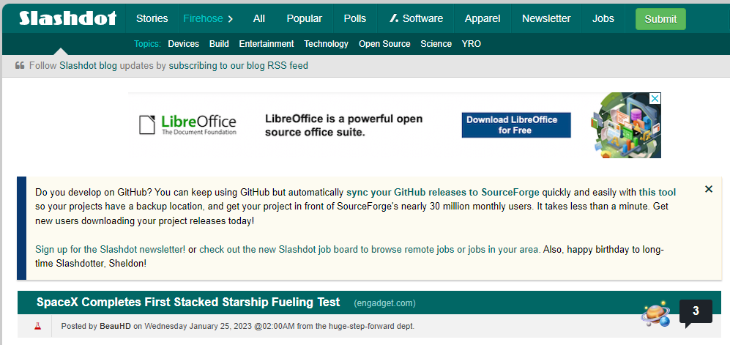Image resolution: width=730 pixels, height=345 pixels.
Task: Select the Technology topic
Action: click(x=326, y=44)
